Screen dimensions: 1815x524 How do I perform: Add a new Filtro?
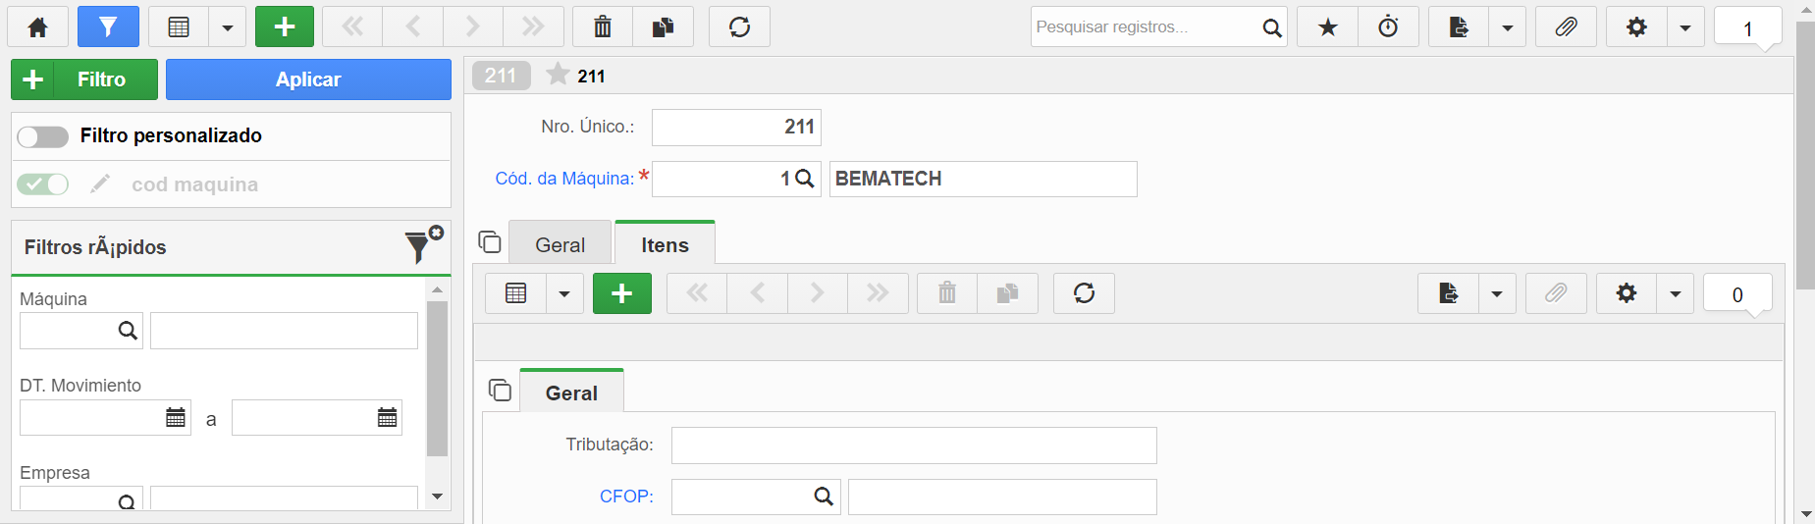(84, 79)
